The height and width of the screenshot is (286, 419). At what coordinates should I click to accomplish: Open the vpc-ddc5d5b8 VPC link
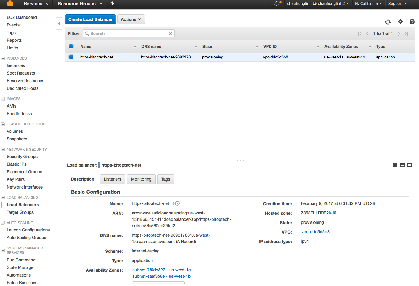(x=315, y=232)
